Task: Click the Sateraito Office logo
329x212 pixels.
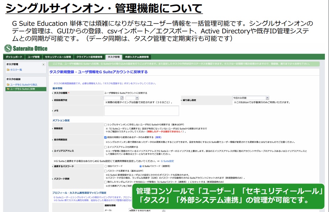Action: (26, 48)
